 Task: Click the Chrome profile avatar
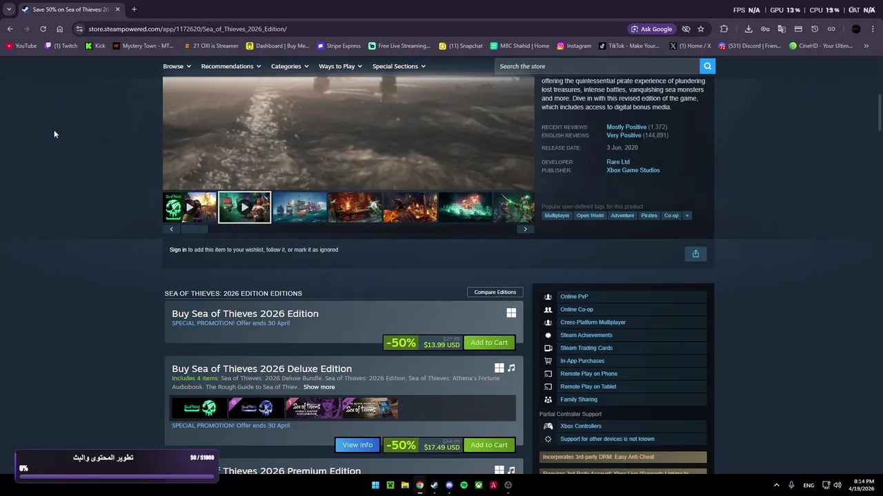tap(856, 29)
